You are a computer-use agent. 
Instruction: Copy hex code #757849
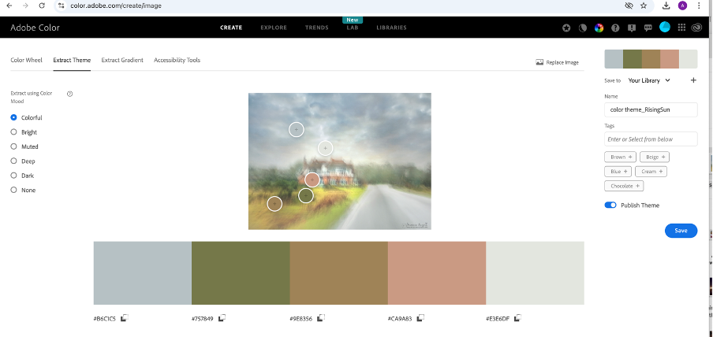[x=222, y=318]
